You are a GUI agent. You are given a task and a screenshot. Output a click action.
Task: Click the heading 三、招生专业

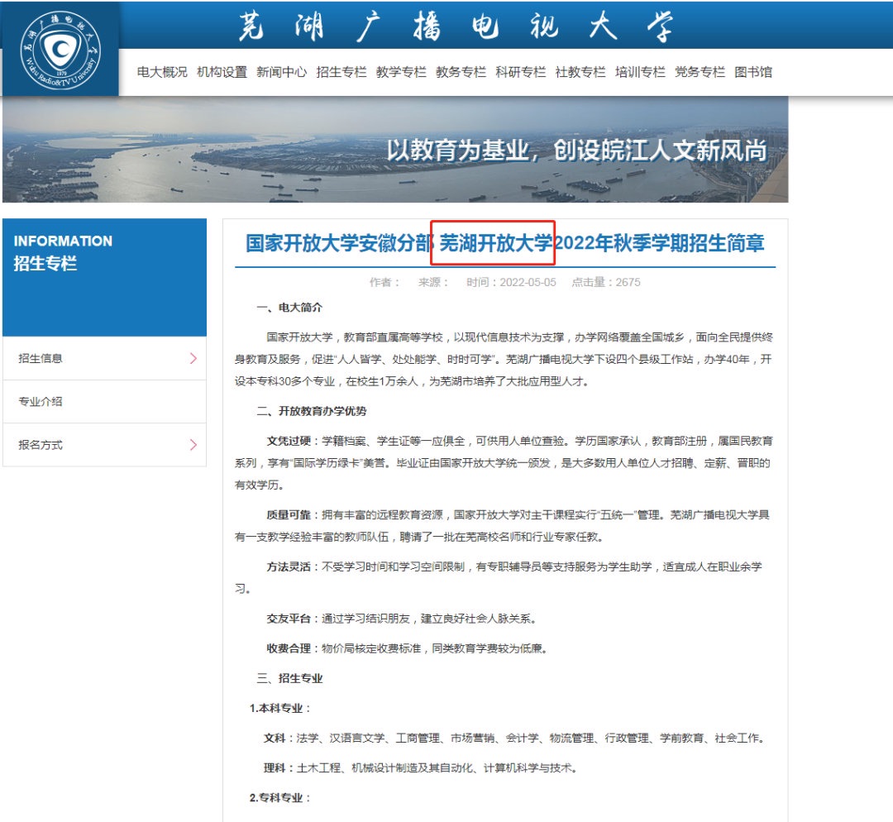click(x=289, y=678)
